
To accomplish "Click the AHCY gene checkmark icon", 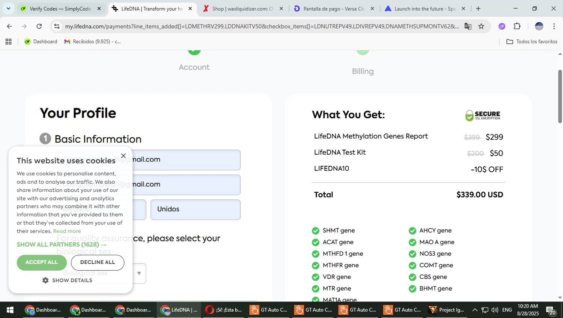I will coord(412,231).
